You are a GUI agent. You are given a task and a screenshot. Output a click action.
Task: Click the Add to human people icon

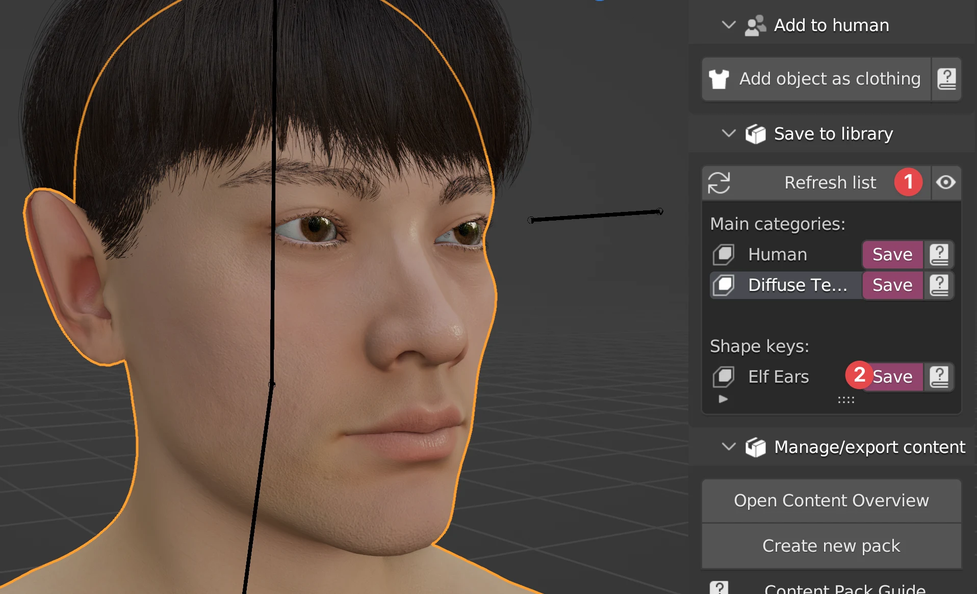coord(755,25)
